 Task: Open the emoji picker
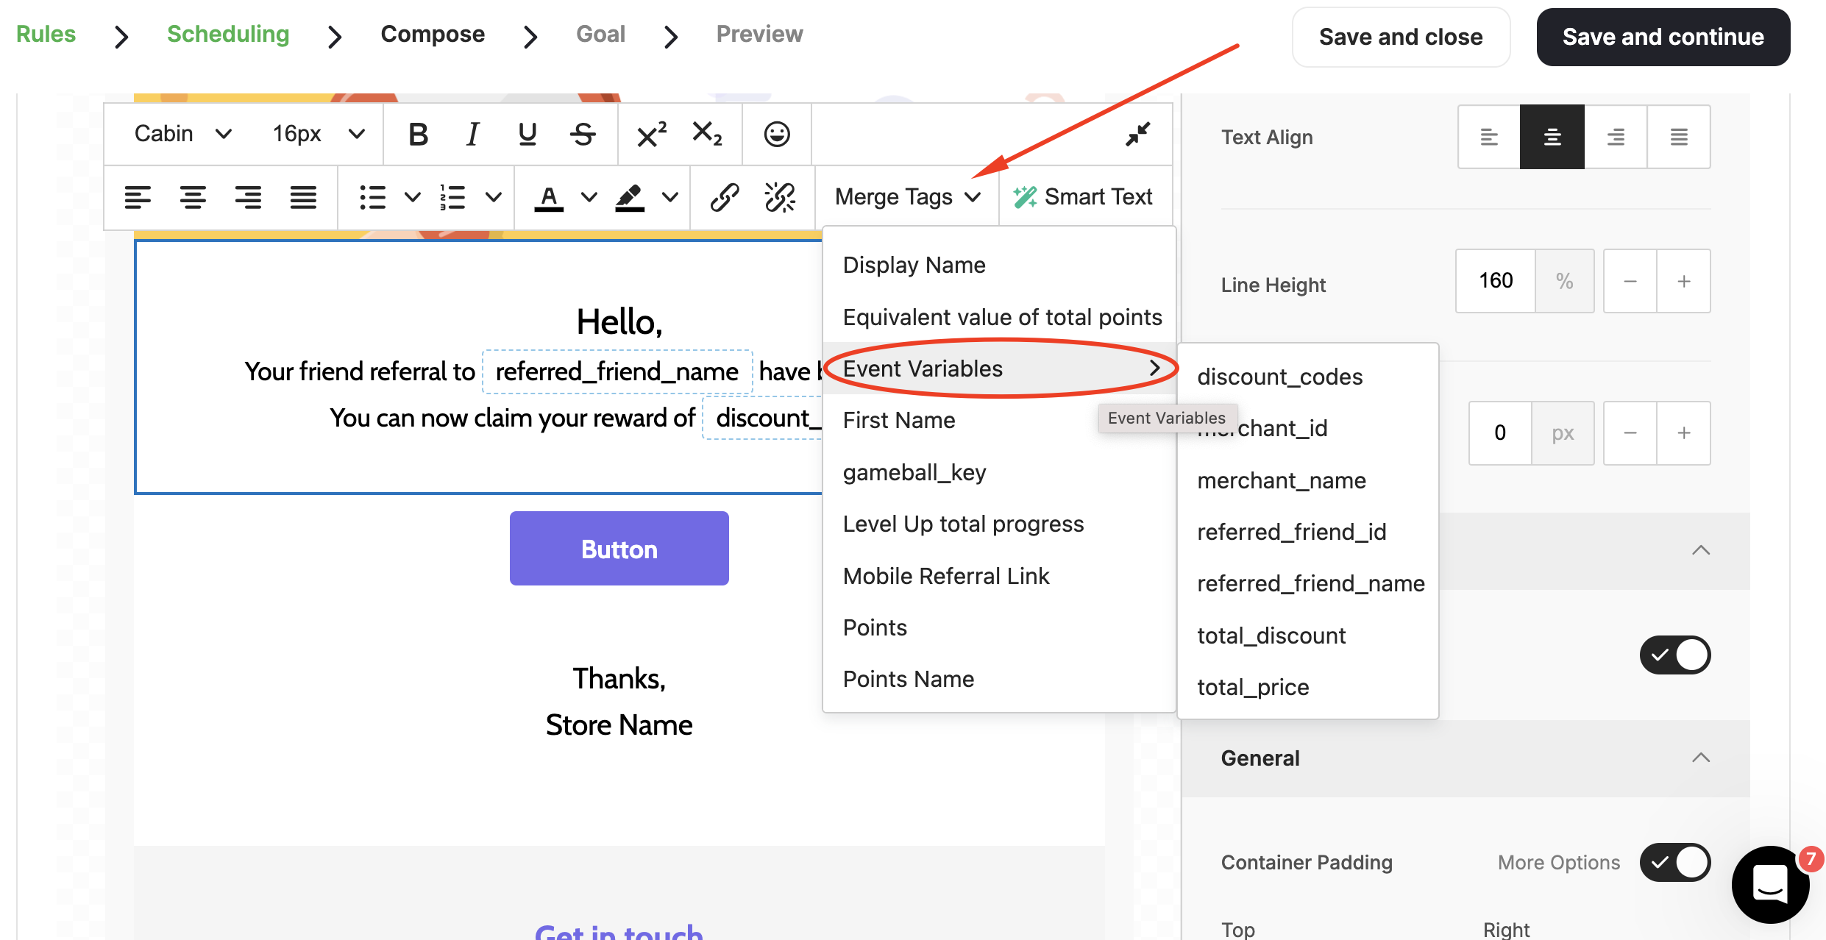click(776, 134)
